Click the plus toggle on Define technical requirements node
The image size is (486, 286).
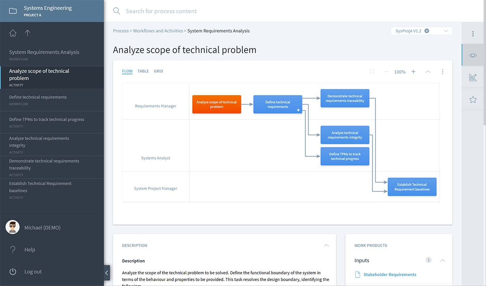pos(298,110)
